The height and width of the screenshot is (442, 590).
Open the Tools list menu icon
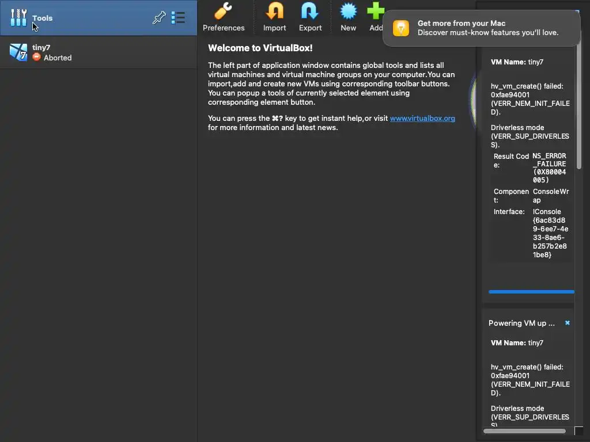[x=178, y=18]
